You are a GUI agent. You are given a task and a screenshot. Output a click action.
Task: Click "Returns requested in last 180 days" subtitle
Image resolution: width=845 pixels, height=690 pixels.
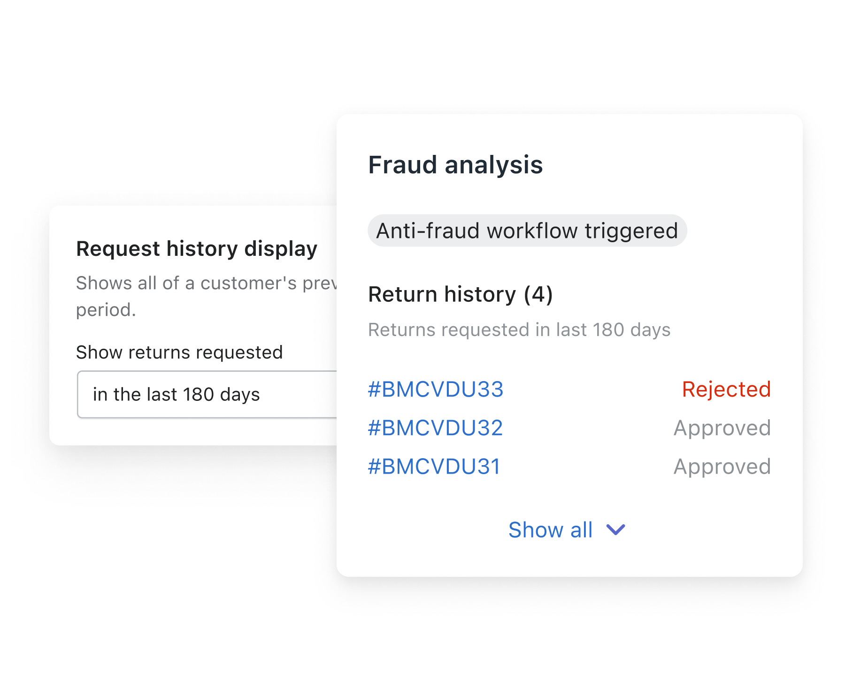click(519, 330)
